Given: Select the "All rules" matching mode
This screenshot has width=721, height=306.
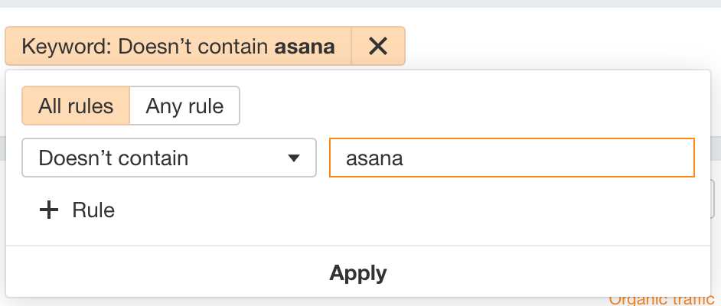Looking at the screenshot, I should 76,106.
